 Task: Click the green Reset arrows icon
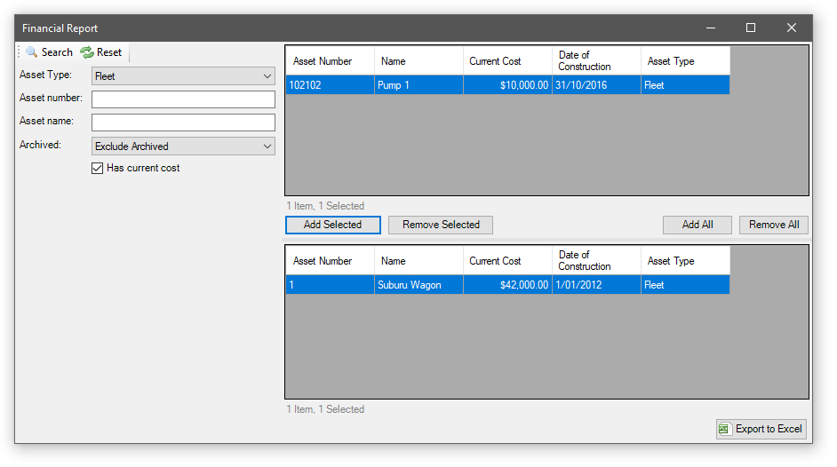point(87,52)
